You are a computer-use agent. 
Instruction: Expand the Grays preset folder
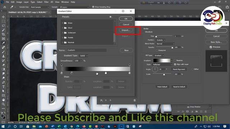pos(63,23)
